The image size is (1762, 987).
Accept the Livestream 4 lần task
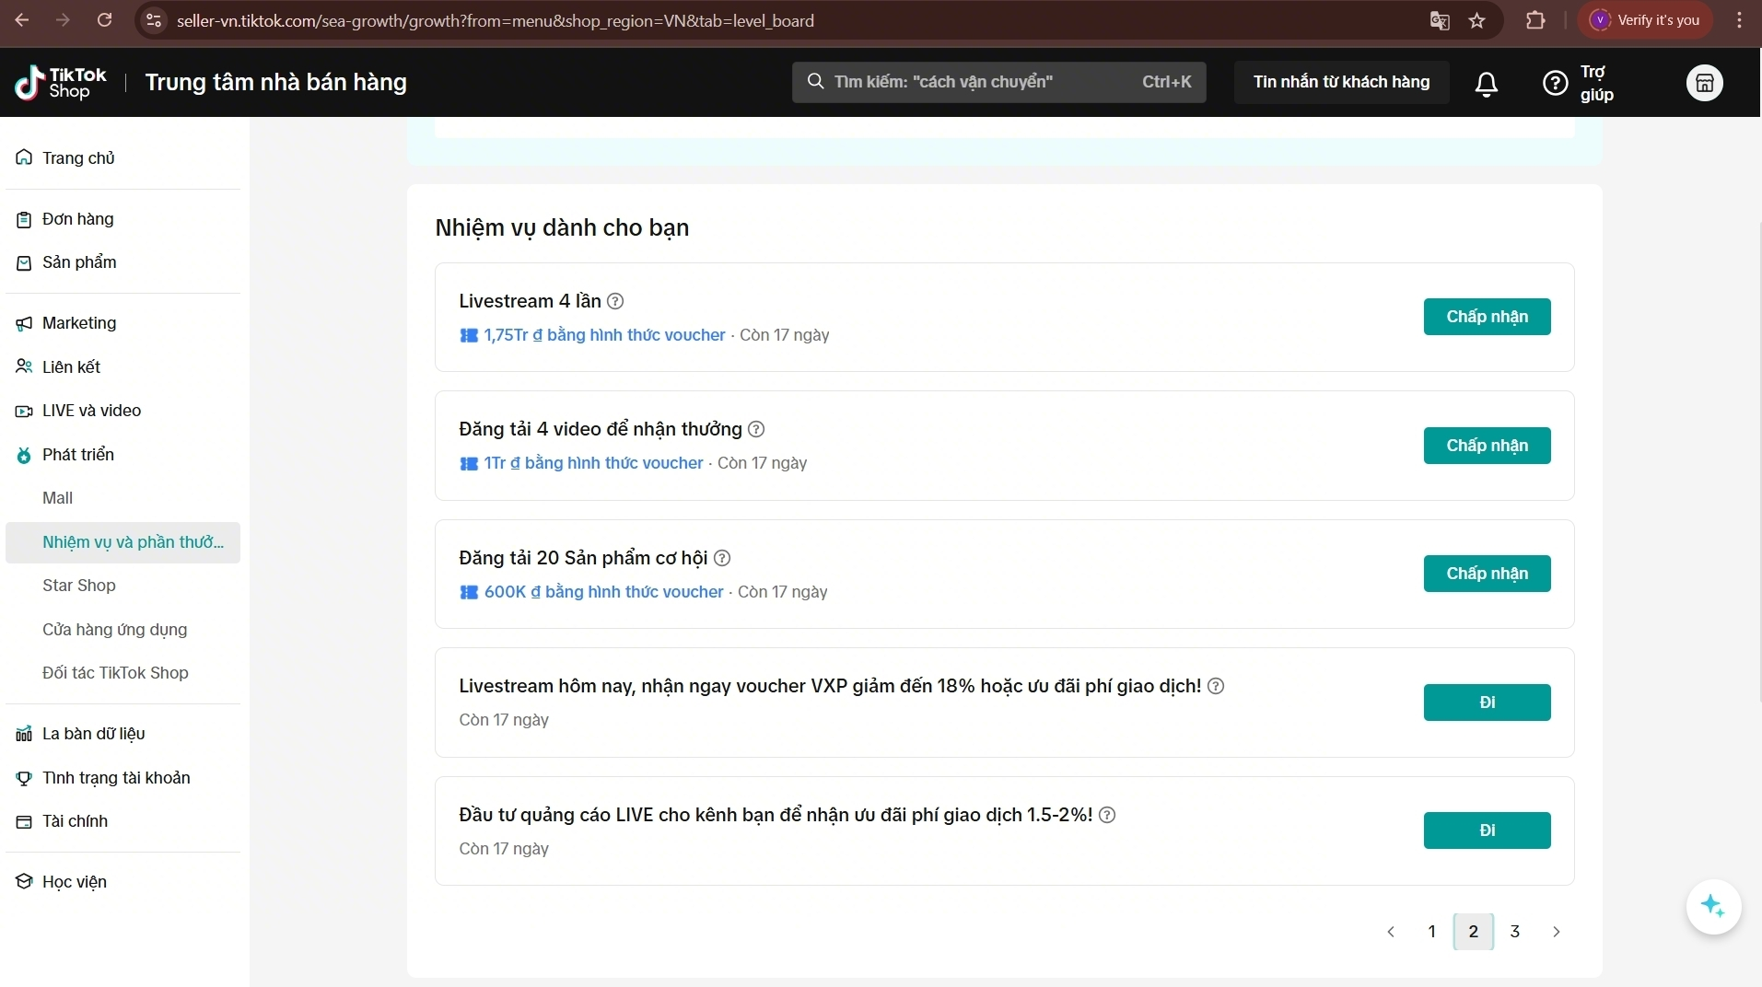point(1487,317)
